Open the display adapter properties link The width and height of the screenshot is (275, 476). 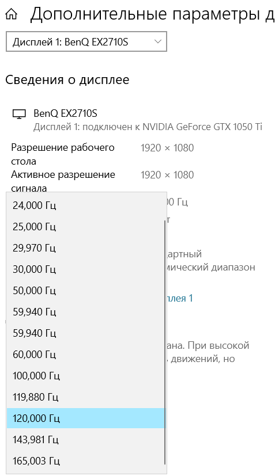tap(180, 298)
